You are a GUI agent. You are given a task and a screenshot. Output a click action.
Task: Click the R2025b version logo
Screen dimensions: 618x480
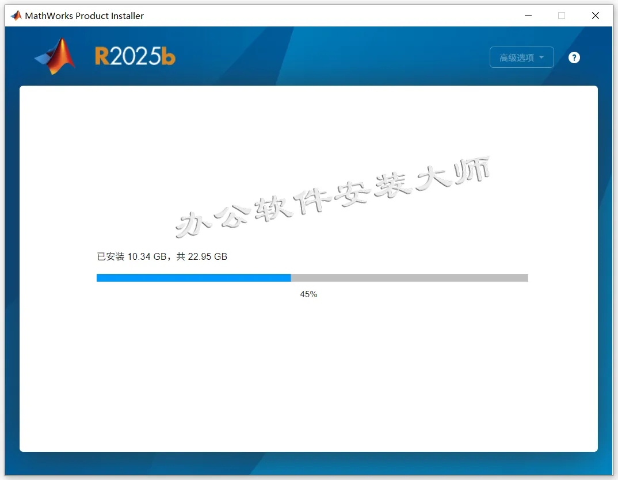[x=135, y=56]
